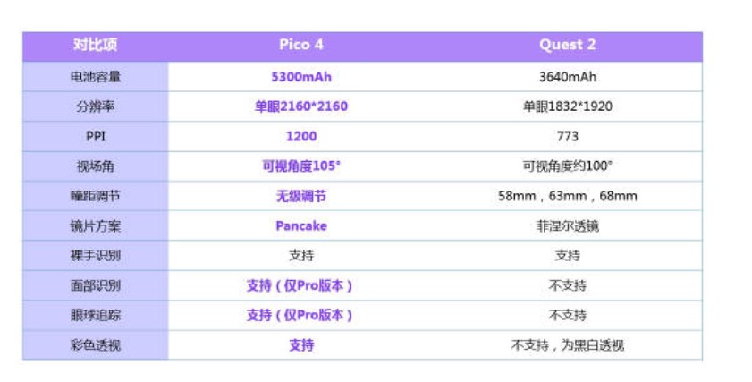
Task: Click the 单眼1832*1920 resolution cell
Action: [568, 106]
